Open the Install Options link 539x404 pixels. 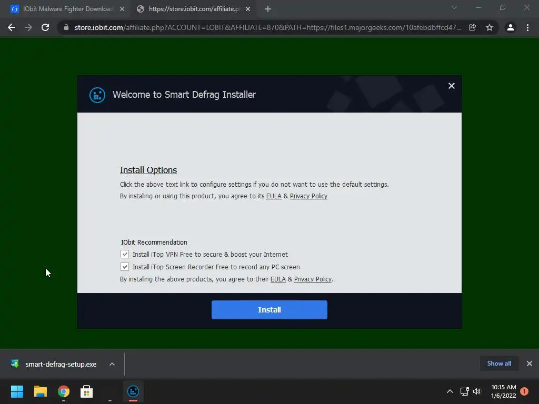pyautogui.click(x=148, y=170)
